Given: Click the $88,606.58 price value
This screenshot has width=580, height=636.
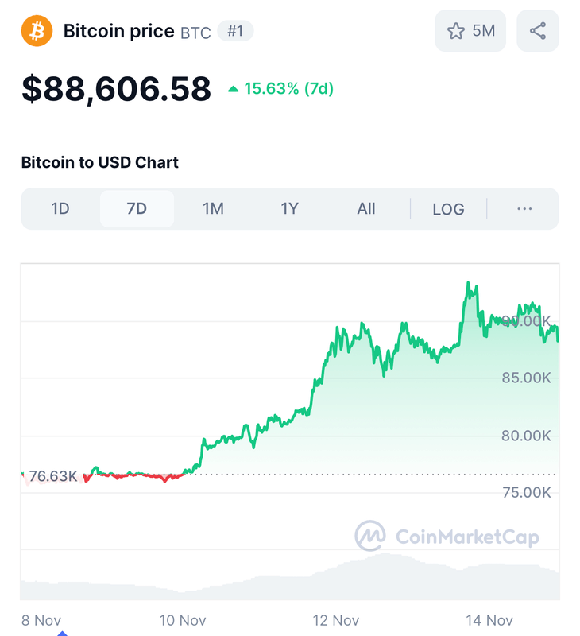Looking at the screenshot, I should coord(116,89).
